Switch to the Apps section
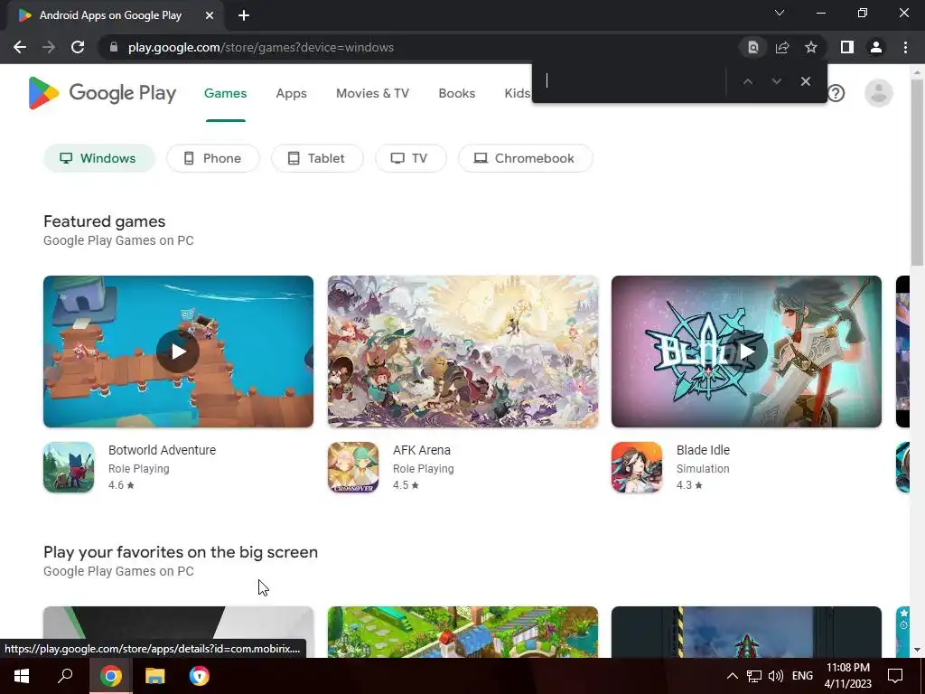Image resolution: width=925 pixels, height=694 pixels. tap(292, 93)
